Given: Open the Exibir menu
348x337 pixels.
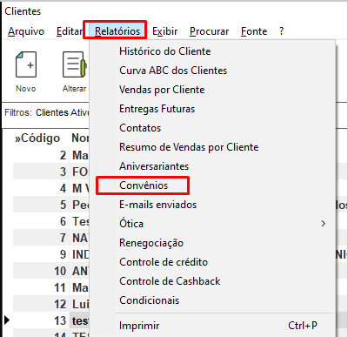Looking at the screenshot, I should pos(165,31).
